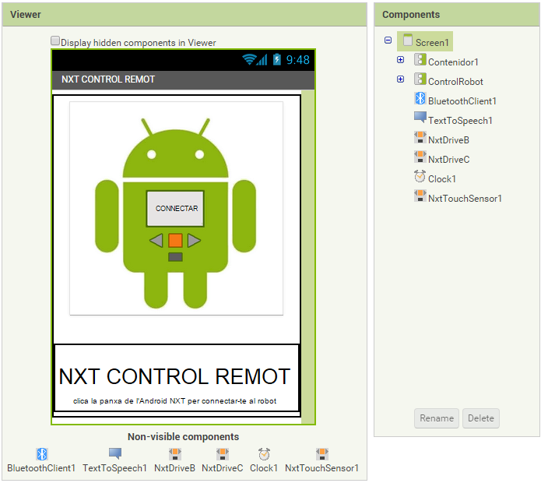Select NxtTouchSensor1 label in Components tree
541x483 pixels.
[x=465, y=199]
